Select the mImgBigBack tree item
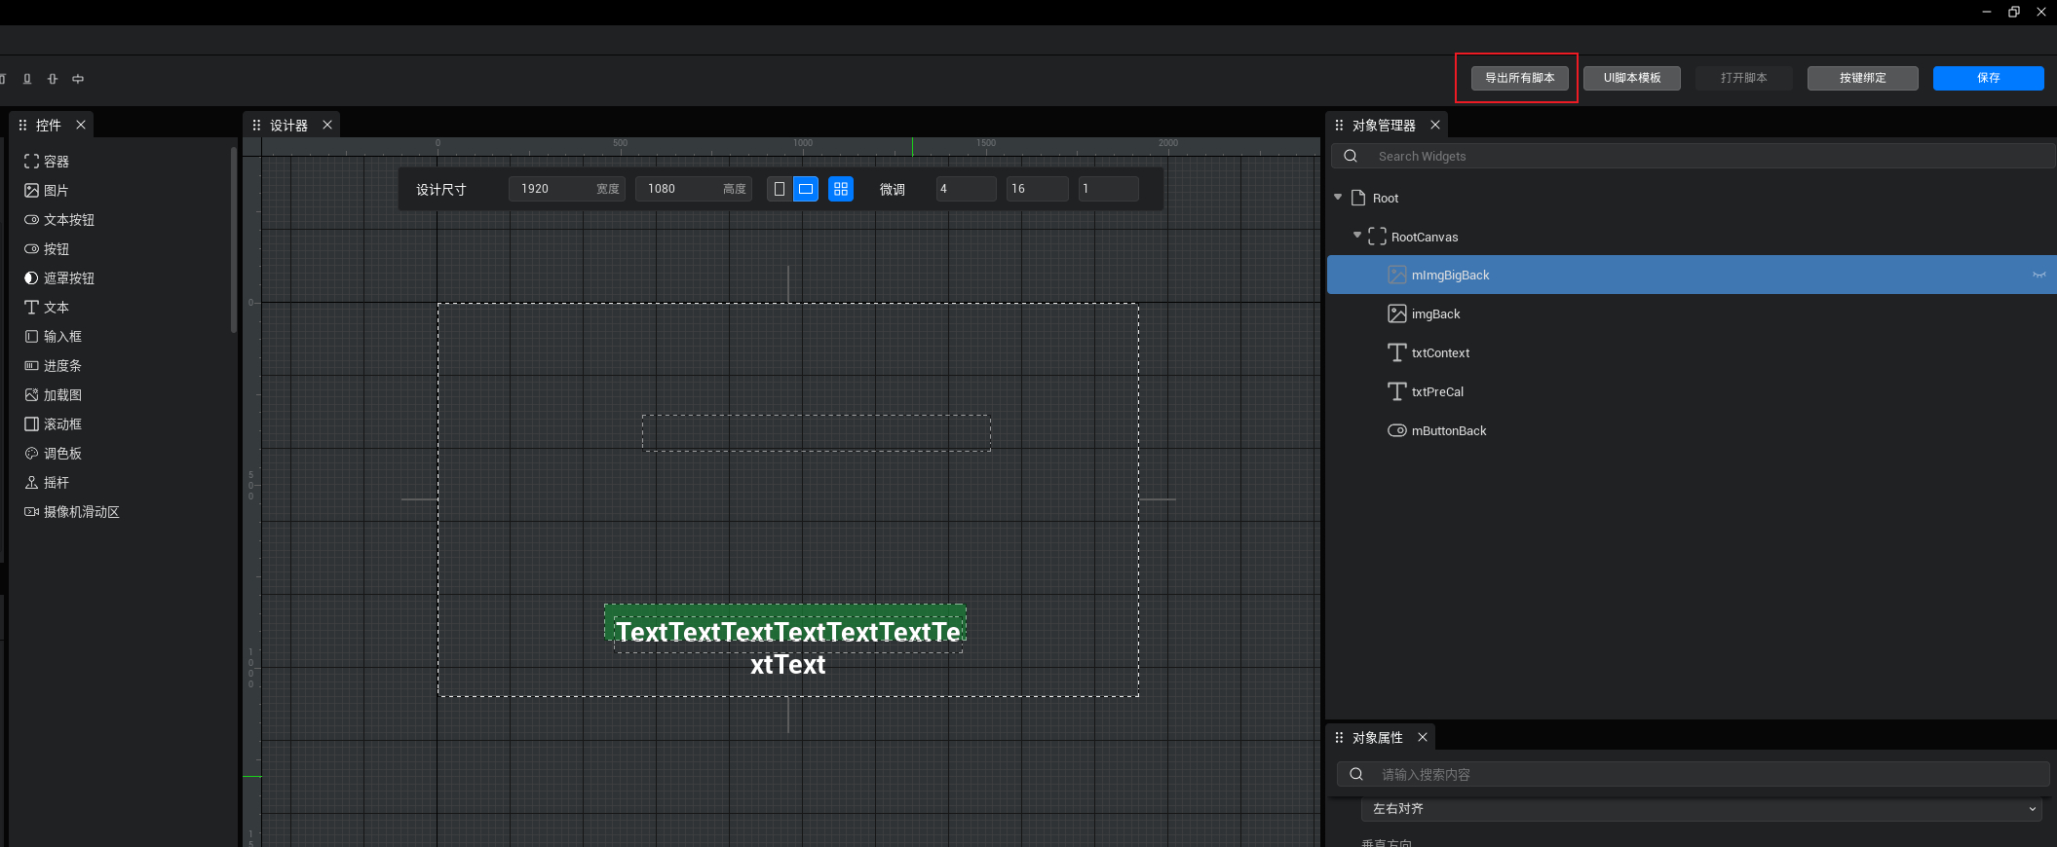 click(1692, 275)
